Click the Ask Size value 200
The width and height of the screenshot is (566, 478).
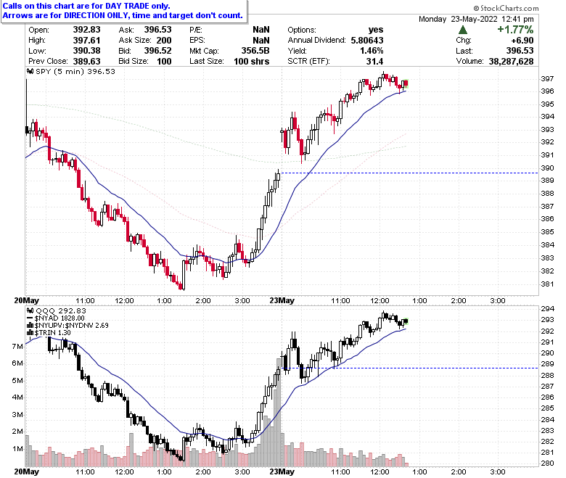164,41
